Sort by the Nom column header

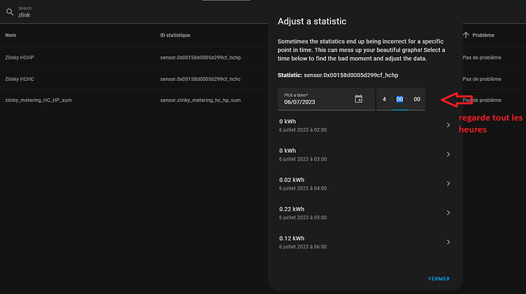pos(11,35)
